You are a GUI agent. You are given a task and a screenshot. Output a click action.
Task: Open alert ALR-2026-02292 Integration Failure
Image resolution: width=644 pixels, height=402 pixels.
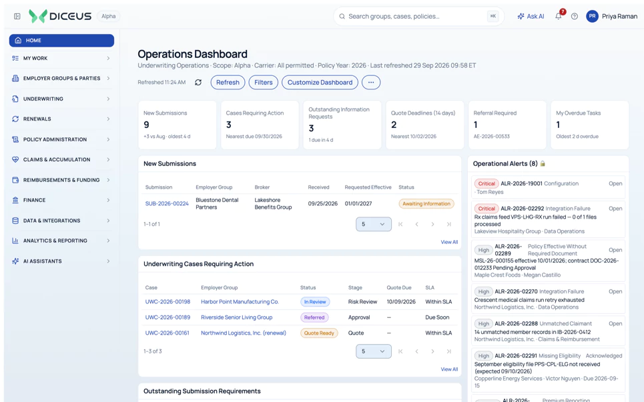(548, 220)
